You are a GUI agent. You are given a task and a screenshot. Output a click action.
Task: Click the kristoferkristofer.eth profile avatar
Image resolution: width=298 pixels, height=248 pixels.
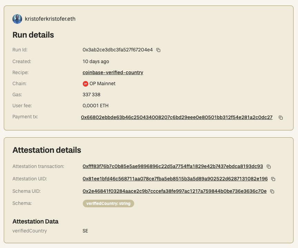(17, 19)
